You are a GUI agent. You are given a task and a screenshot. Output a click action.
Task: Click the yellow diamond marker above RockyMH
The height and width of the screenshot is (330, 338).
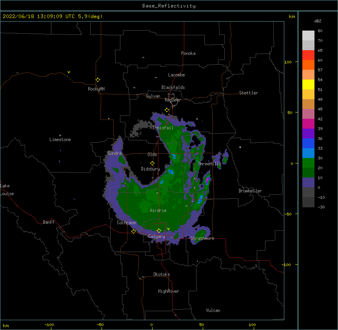[x=98, y=80]
